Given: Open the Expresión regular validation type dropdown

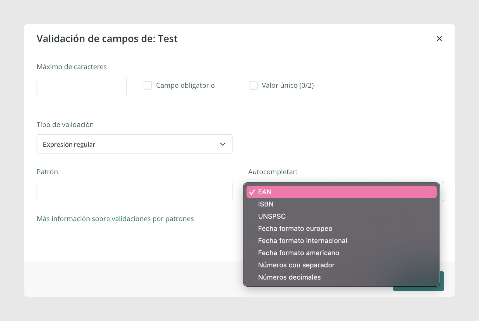Looking at the screenshot, I should 134,144.
